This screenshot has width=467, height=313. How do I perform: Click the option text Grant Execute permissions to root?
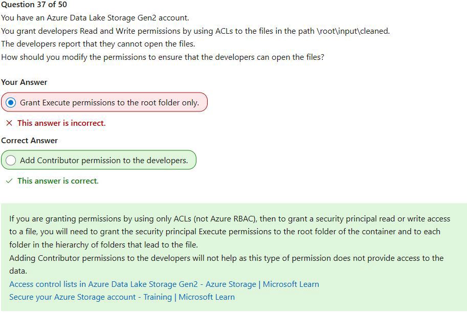tap(109, 103)
